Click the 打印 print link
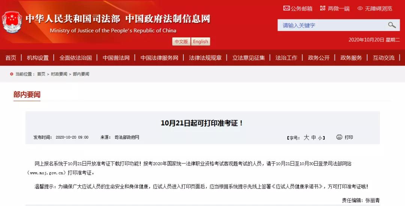The height and width of the screenshot is (206, 405). pyautogui.click(x=349, y=137)
